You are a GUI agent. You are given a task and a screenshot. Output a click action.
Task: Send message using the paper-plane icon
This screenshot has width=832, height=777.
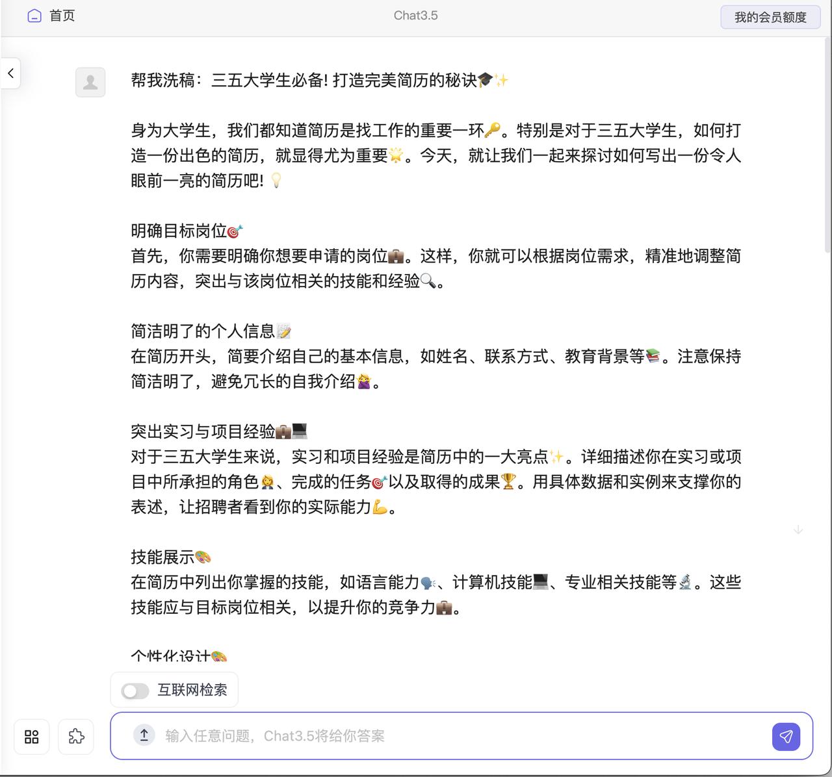click(x=786, y=737)
